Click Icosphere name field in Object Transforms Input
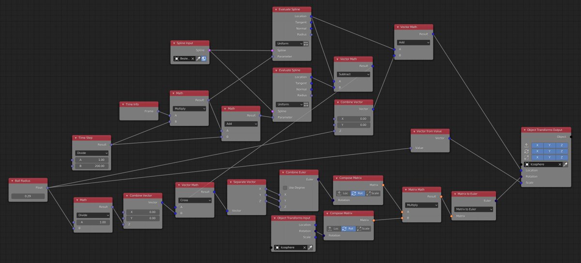The image size is (581, 263). pyautogui.click(x=290, y=248)
